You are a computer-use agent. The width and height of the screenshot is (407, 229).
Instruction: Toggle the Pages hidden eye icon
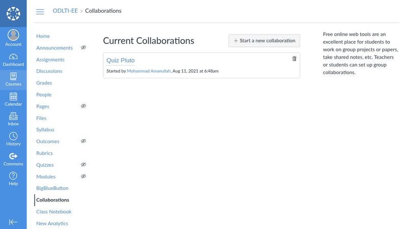[83, 106]
